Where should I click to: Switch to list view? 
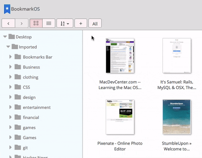[x=49, y=23]
